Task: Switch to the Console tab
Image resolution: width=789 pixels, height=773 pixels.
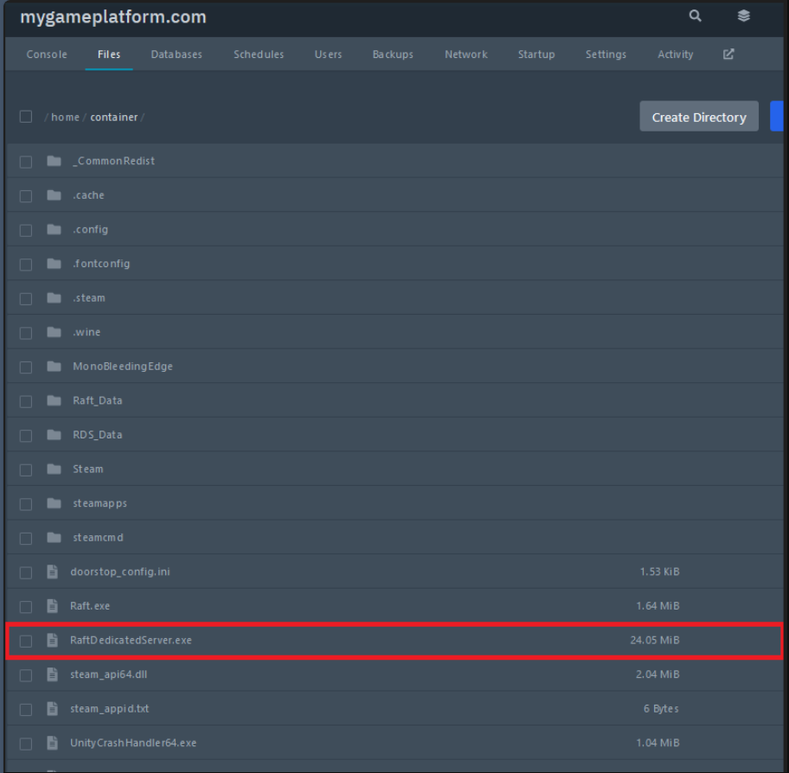Action: coord(47,54)
